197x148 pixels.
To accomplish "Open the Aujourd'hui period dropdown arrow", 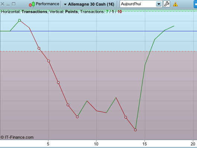I will point(159,4).
